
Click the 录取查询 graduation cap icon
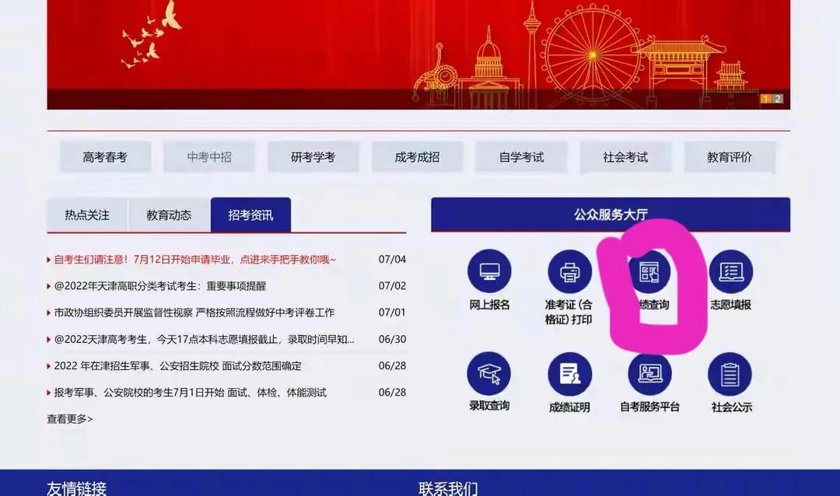[489, 374]
